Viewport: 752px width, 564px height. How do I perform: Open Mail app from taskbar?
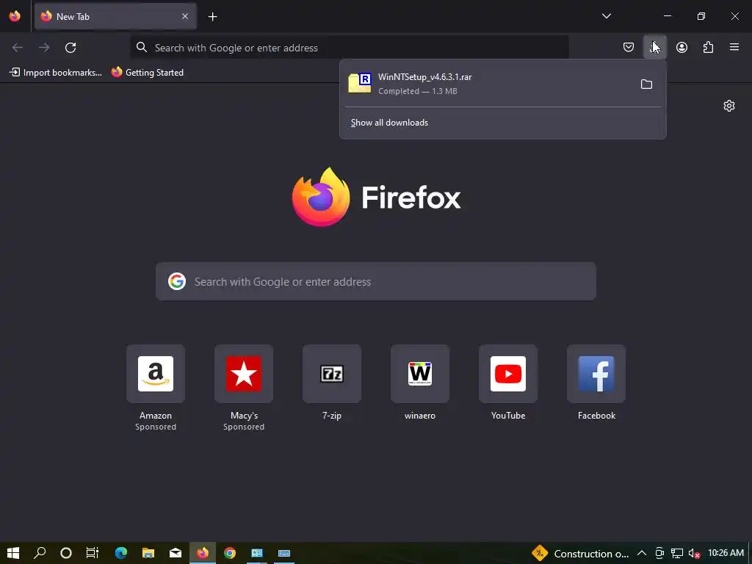tap(176, 553)
